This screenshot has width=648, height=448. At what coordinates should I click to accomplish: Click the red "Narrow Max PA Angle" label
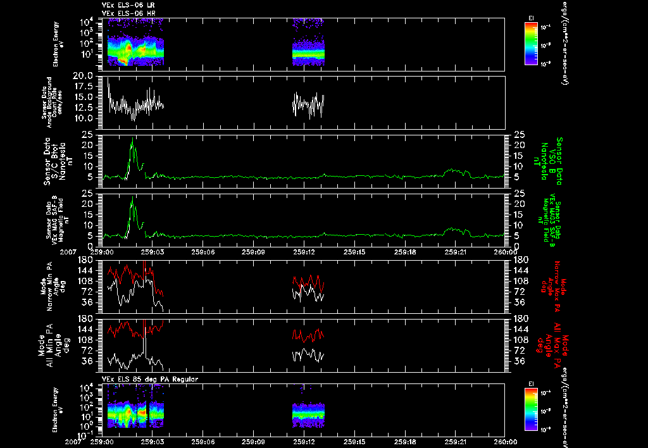pos(552,287)
